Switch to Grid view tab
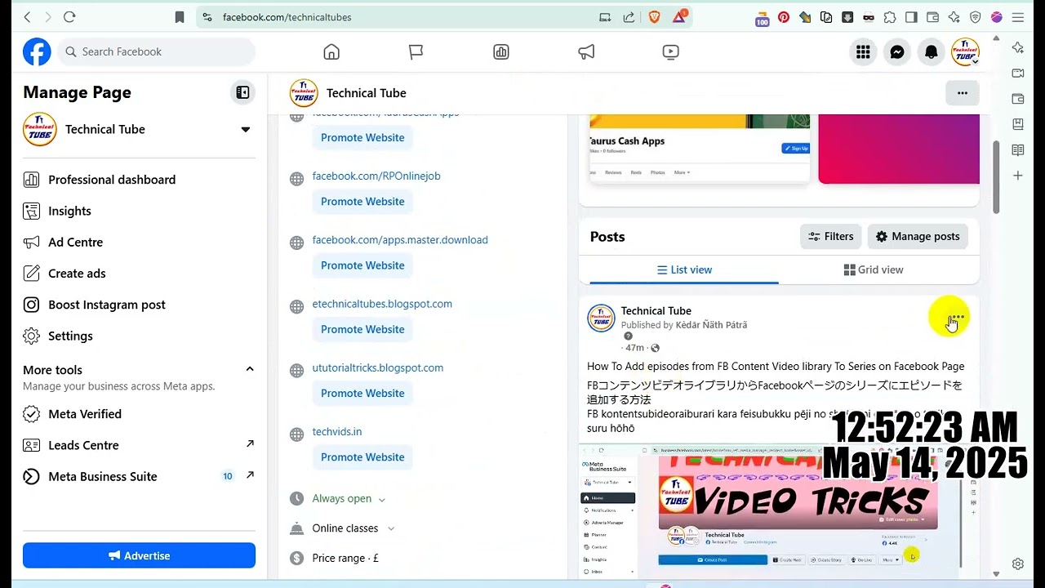The height and width of the screenshot is (588, 1045). pos(874,269)
